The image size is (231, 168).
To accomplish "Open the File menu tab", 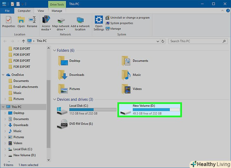I will 7,11.
